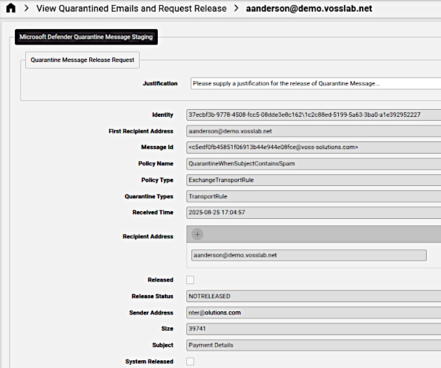
Task: Click the Quarantine Types label
Action: [x=149, y=196]
